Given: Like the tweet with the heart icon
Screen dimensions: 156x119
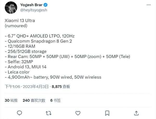Looking at the screenshot, I should click(x=78, y=113).
